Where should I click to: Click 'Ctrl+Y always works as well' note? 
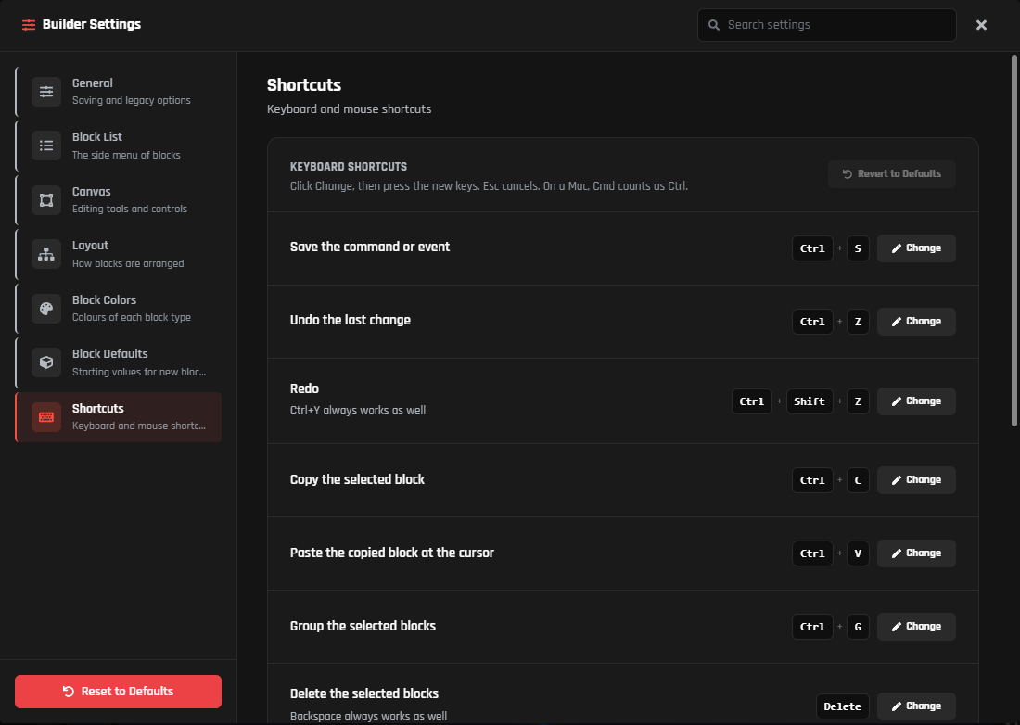click(358, 411)
